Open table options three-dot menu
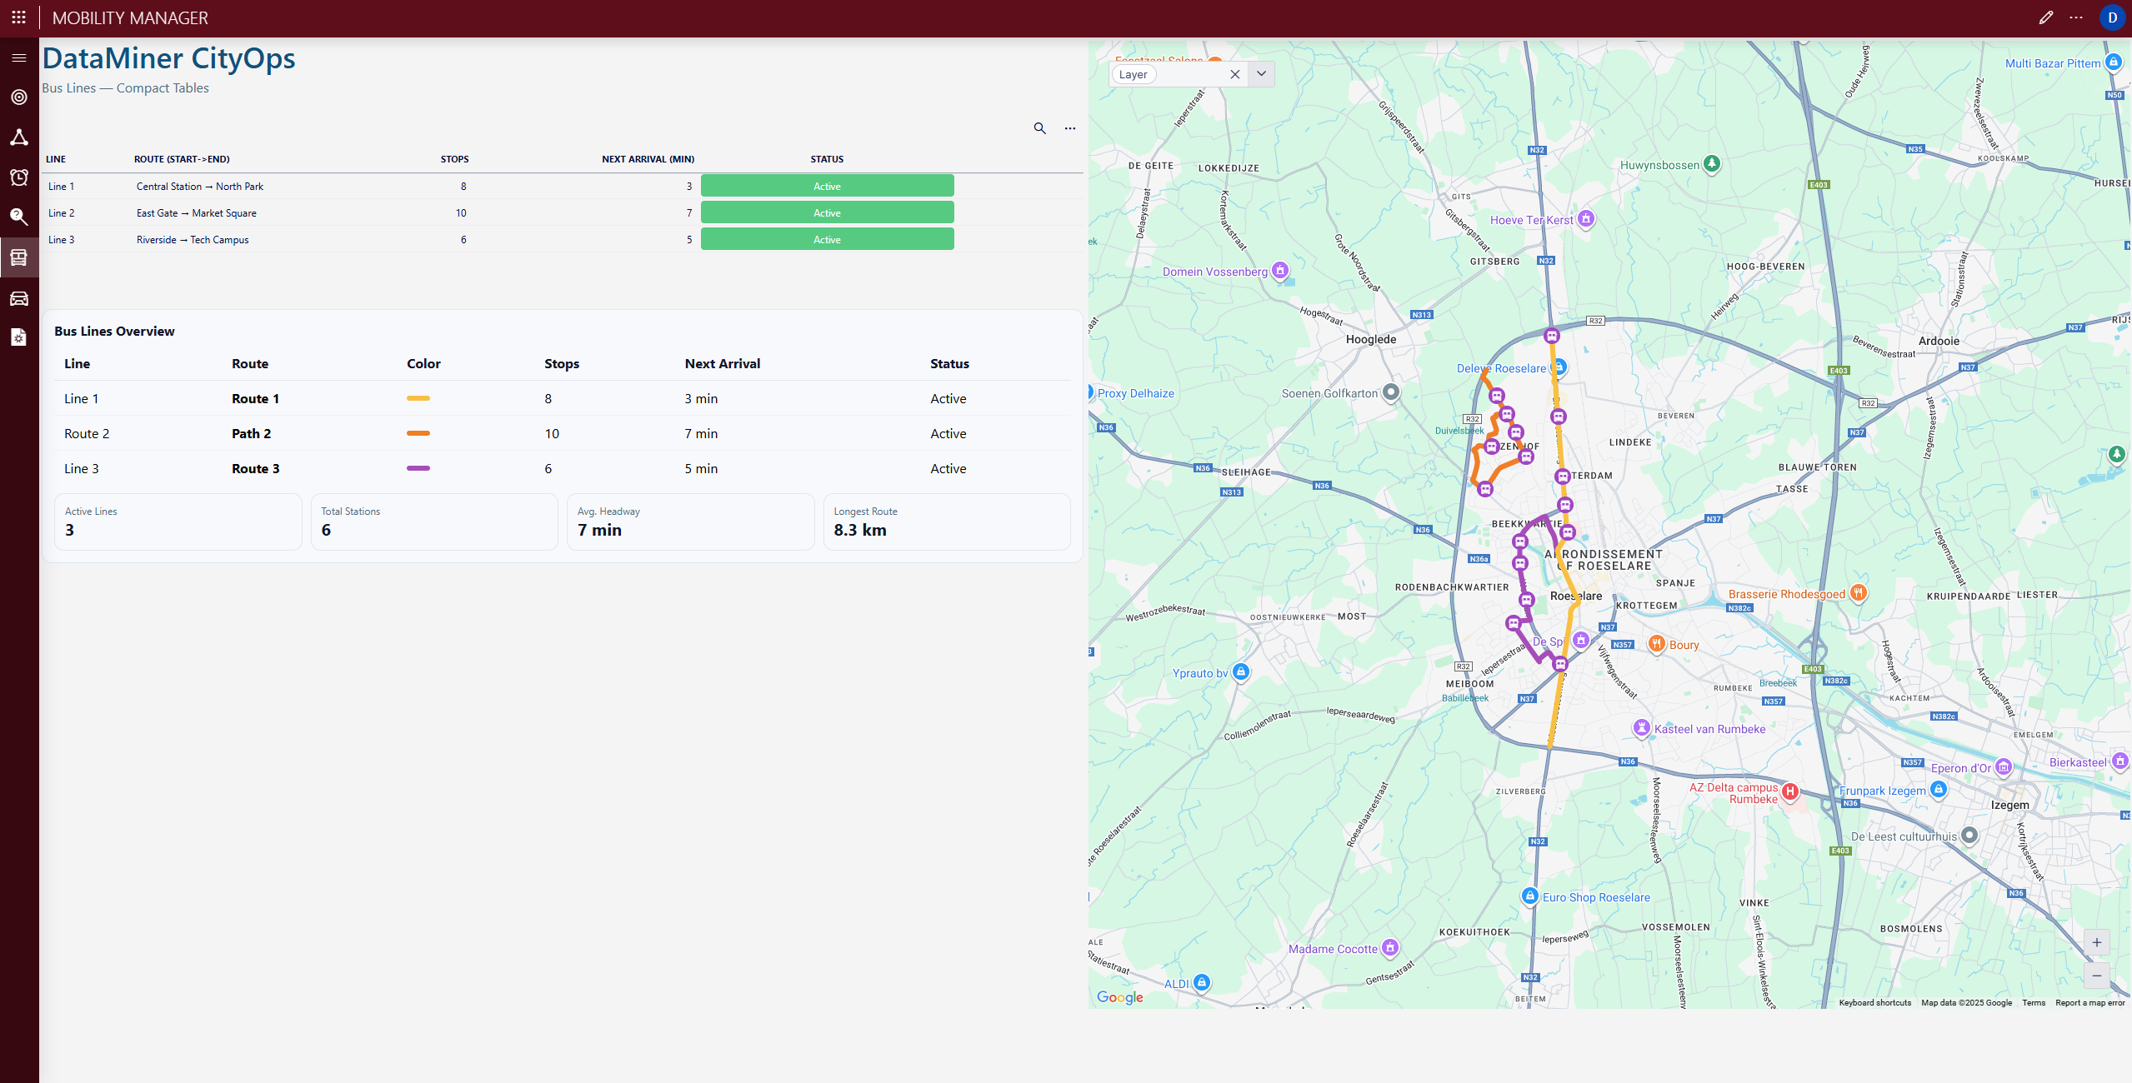 pos(1069,128)
